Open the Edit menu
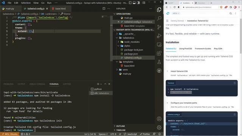The width and height of the screenshot is (242, 136). tap(16, 3)
